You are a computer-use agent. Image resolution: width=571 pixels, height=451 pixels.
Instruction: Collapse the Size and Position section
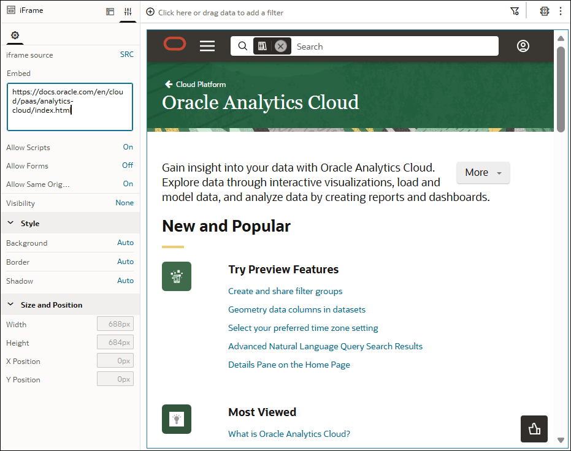click(10, 305)
